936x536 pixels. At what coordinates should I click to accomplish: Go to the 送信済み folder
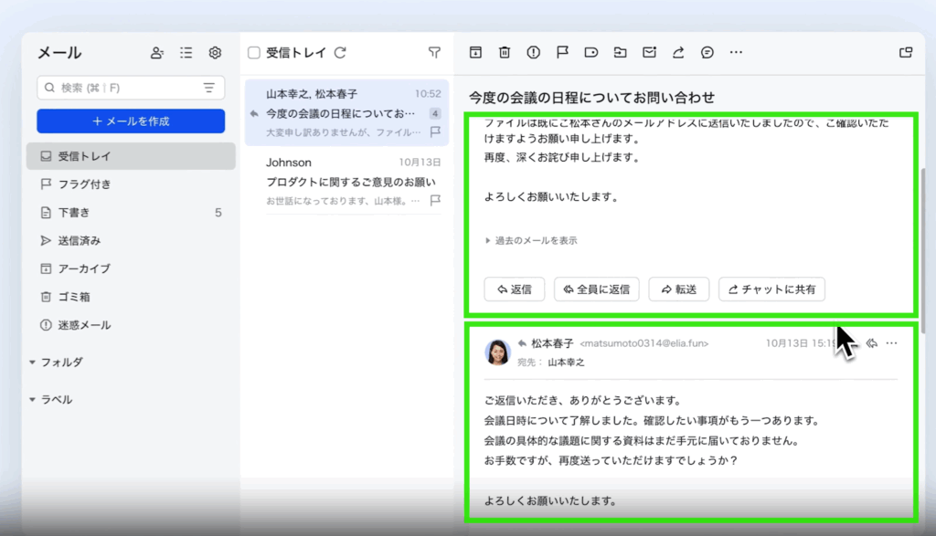click(79, 241)
